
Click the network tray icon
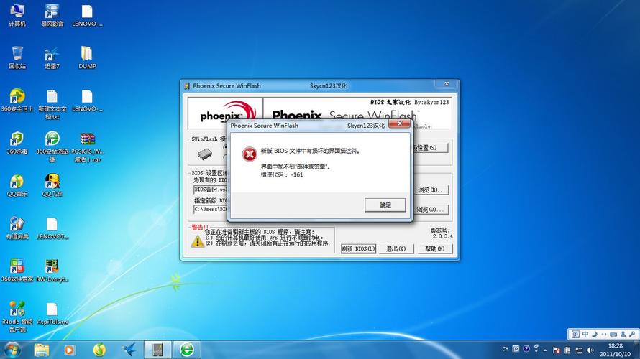pyautogui.click(x=579, y=350)
